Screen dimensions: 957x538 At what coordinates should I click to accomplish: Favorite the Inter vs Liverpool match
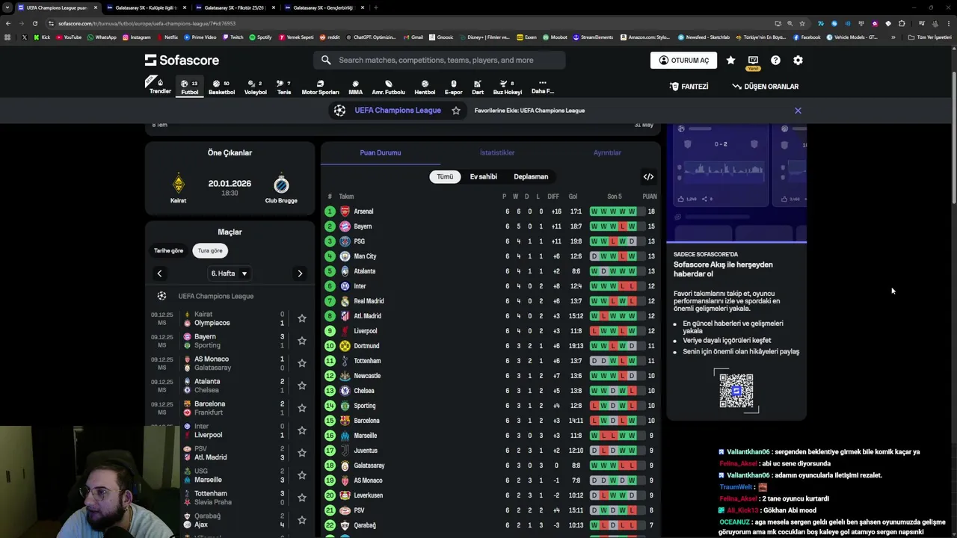pos(302,430)
